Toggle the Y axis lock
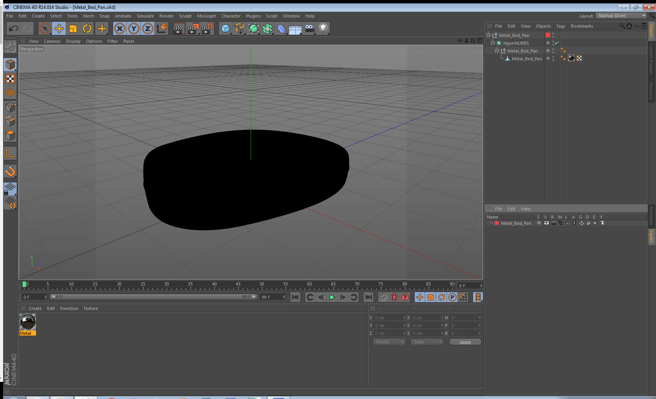Viewport: 656px width, 399px height. click(134, 28)
